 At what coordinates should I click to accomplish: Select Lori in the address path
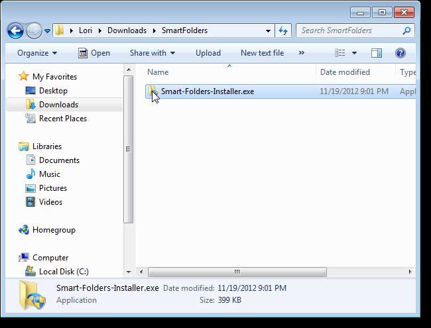[x=86, y=30]
